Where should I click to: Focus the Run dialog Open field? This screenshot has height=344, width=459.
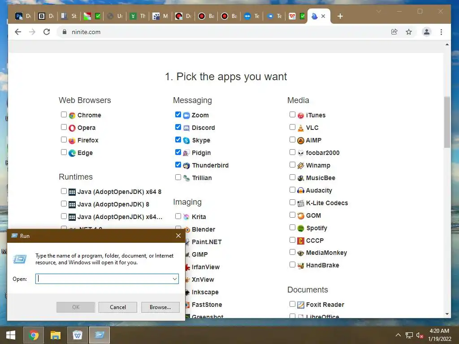pyautogui.click(x=107, y=279)
